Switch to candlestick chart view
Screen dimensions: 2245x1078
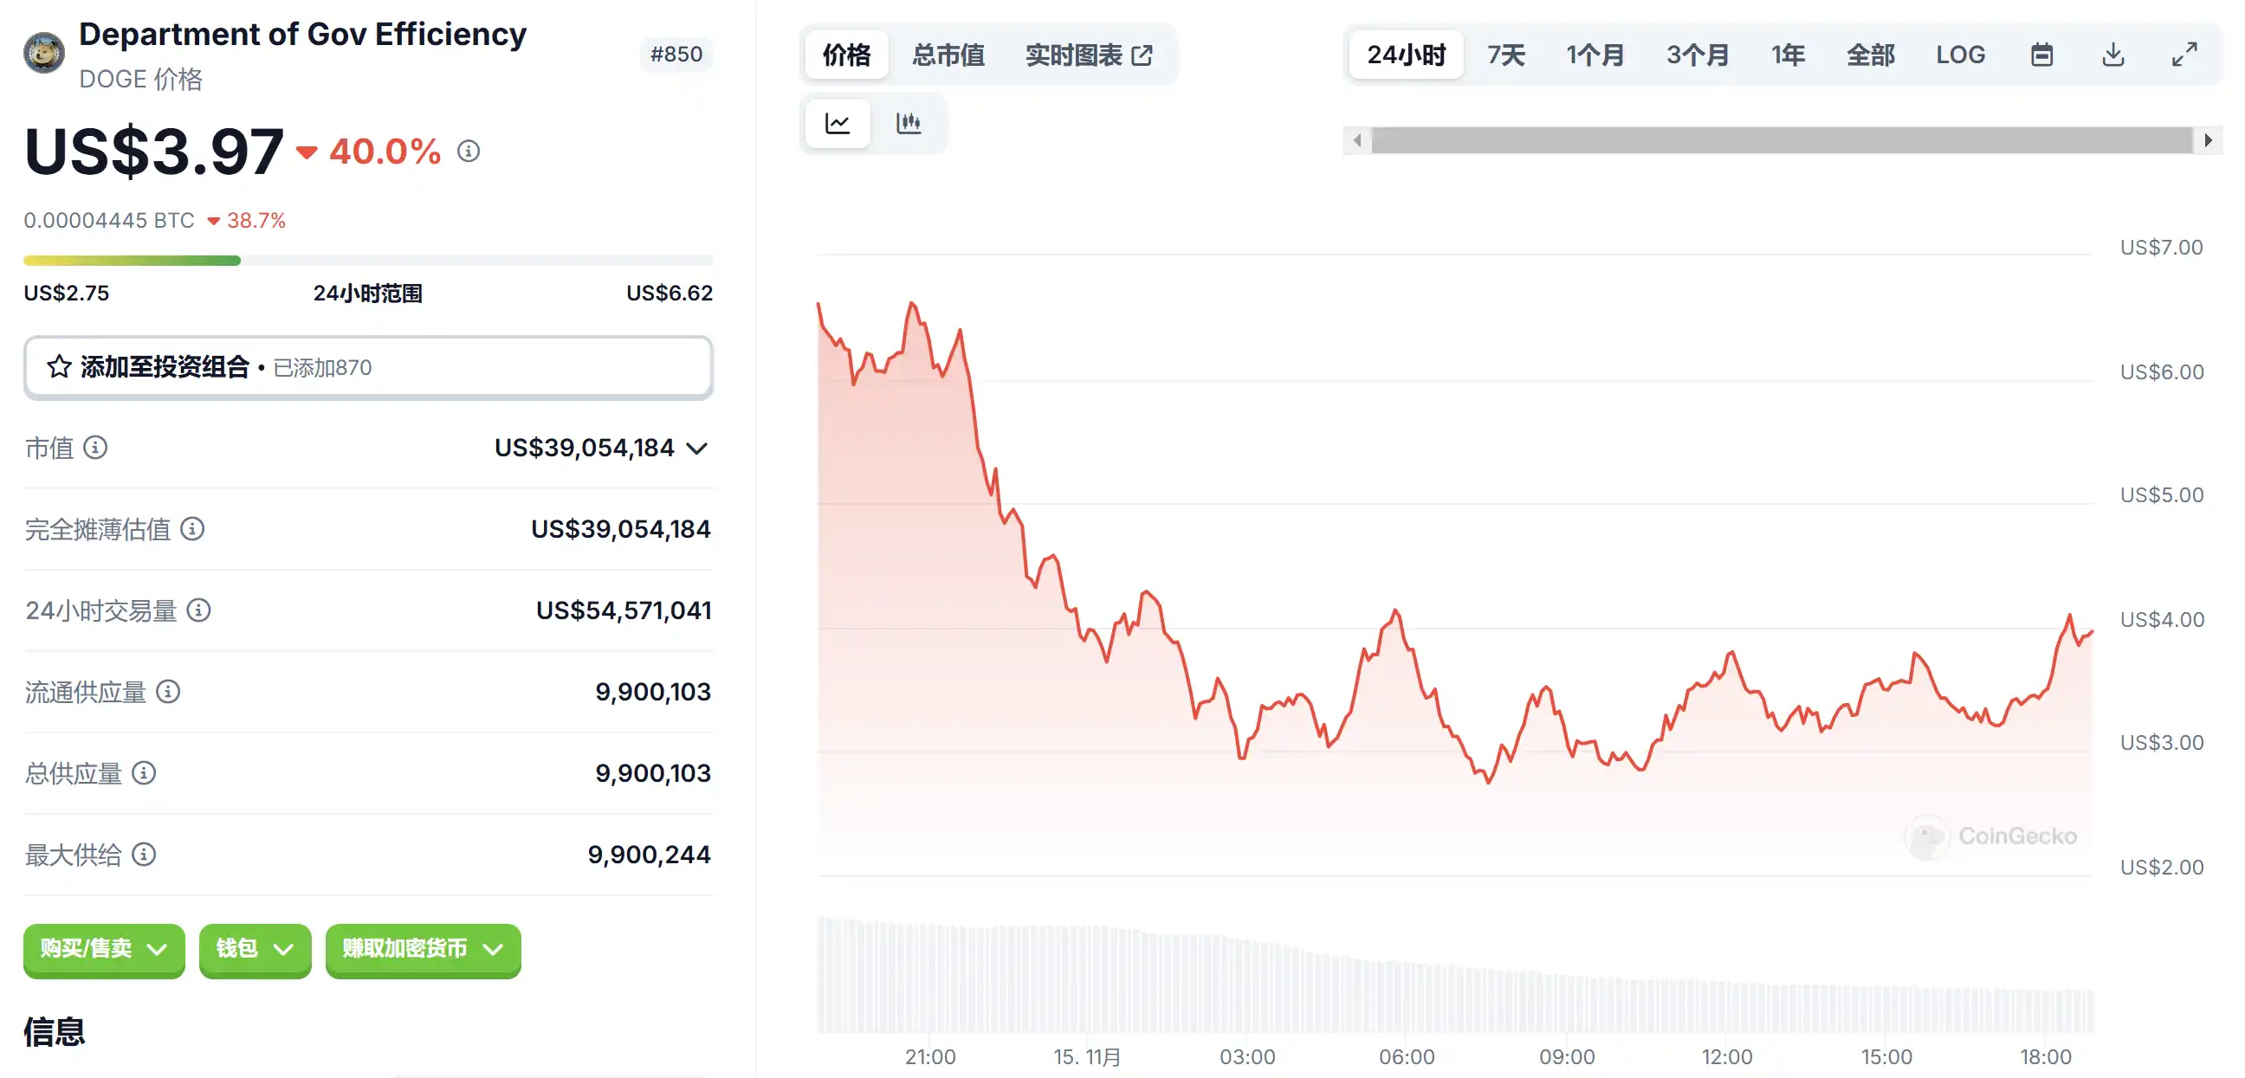pyautogui.click(x=908, y=123)
